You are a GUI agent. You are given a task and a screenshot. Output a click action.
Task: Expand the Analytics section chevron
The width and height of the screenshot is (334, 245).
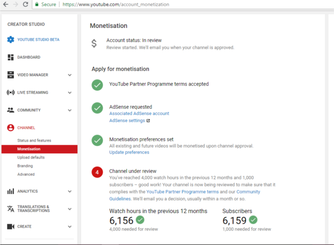click(70, 191)
